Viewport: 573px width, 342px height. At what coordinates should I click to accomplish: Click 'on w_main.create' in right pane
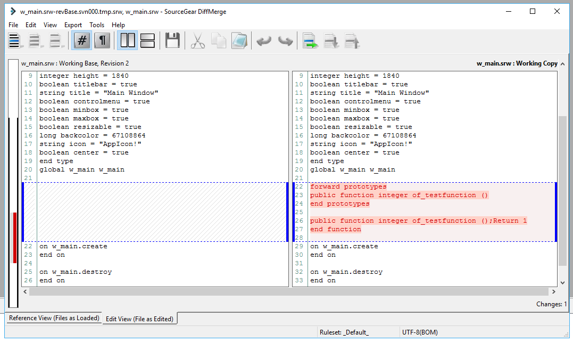pos(344,246)
